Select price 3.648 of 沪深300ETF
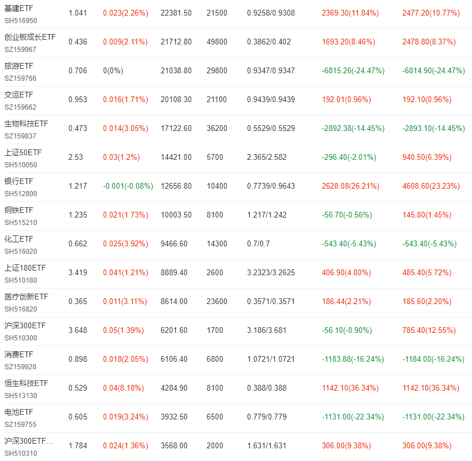Viewport: 472px width, 461px height. click(x=78, y=331)
